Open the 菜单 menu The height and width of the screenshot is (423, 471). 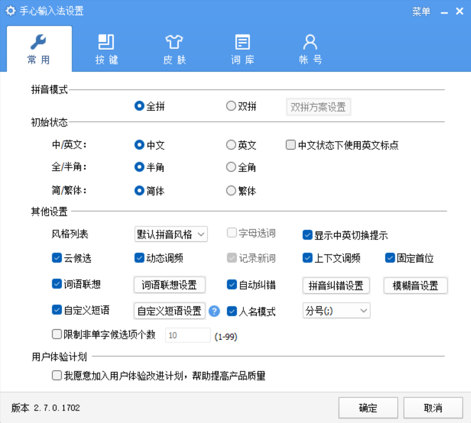421,12
